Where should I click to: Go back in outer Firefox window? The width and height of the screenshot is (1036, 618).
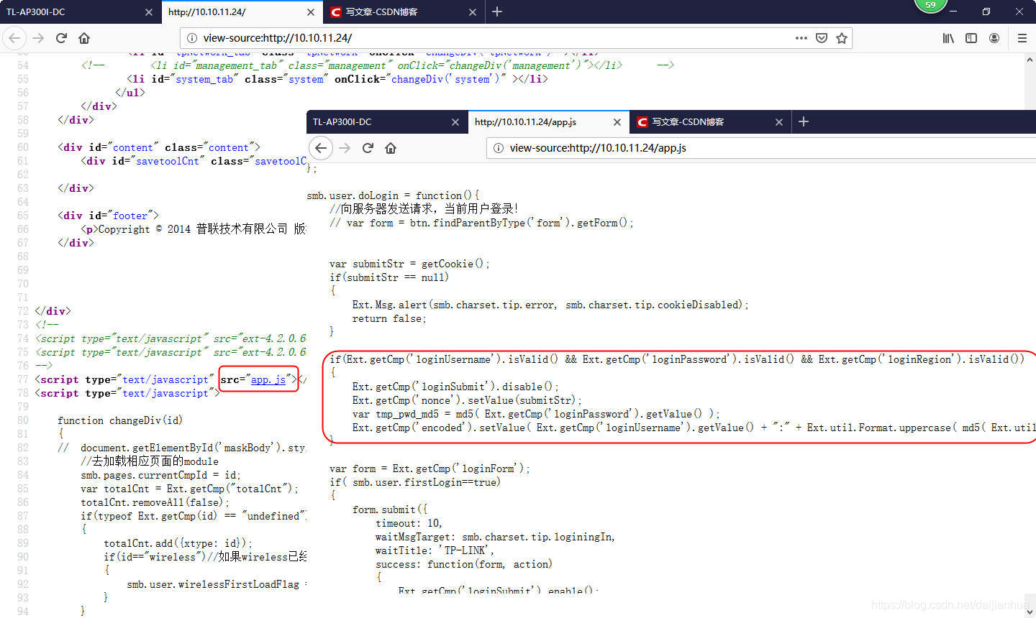pos(15,38)
